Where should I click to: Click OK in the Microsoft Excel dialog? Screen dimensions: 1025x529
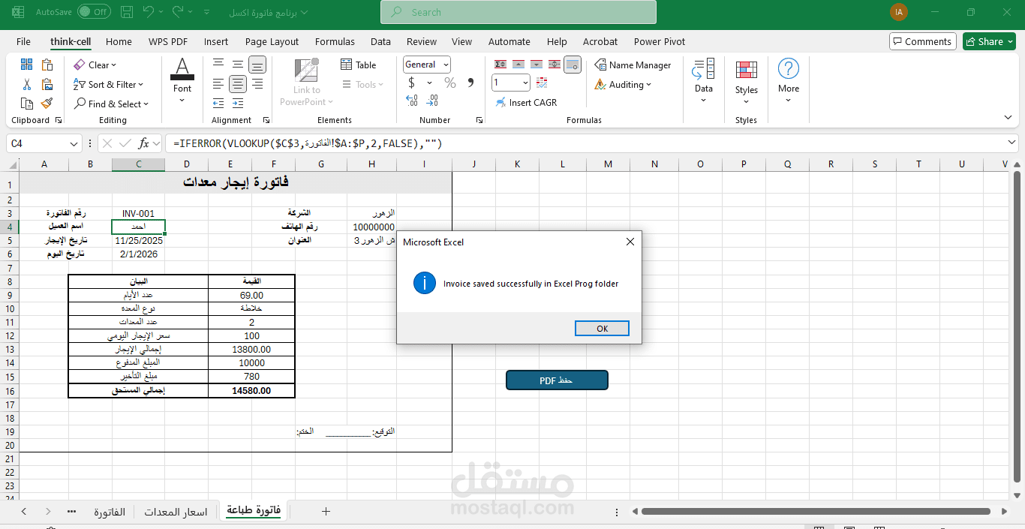click(x=602, y=329)
